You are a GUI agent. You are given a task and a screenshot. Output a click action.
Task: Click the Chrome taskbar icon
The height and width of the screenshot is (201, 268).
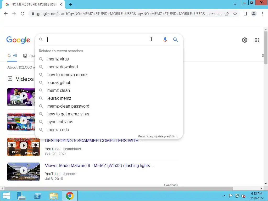(70, 196)
